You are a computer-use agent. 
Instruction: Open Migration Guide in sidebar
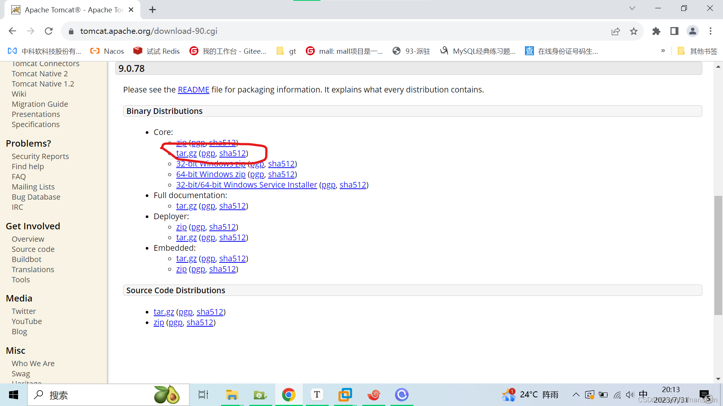(40, 104)
